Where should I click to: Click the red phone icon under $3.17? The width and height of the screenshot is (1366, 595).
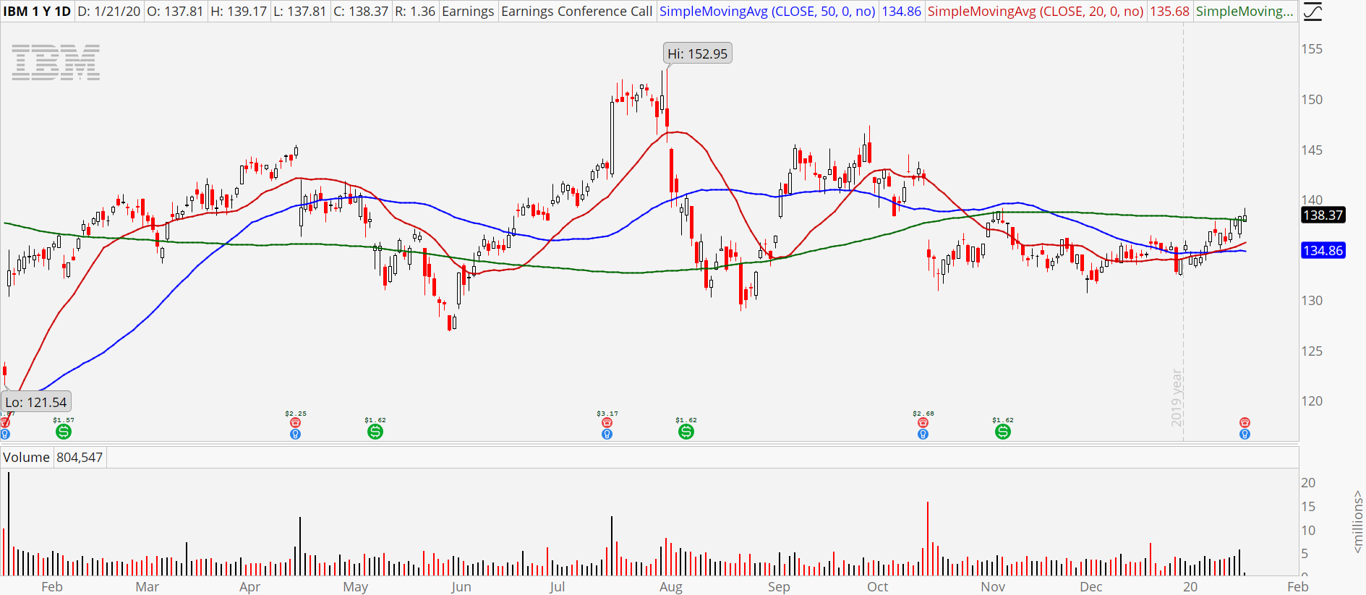[607, 422]
